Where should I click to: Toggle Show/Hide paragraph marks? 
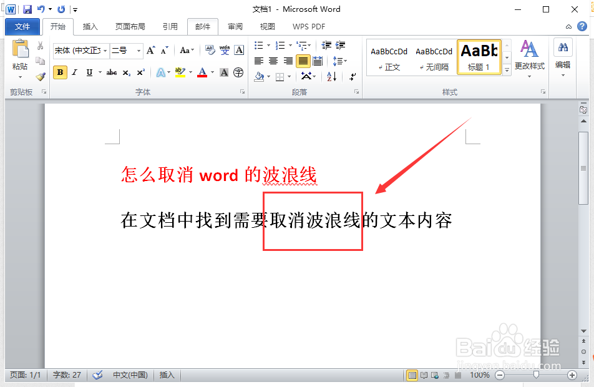[x=353, y=77]
